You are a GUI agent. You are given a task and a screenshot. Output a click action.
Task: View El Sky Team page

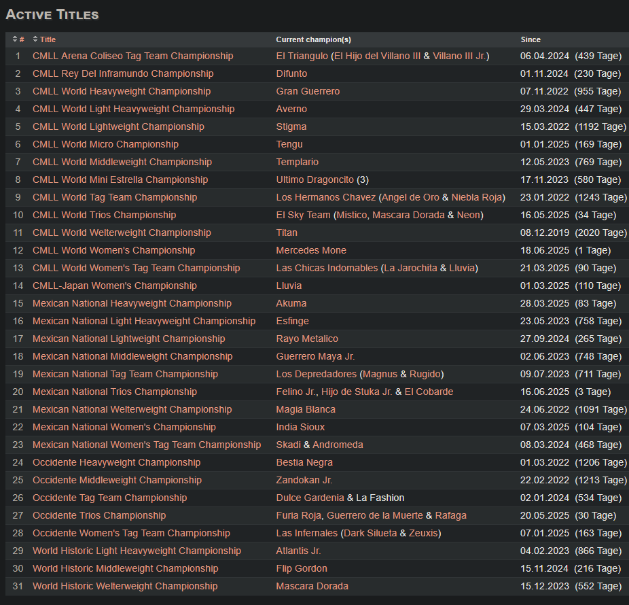303,215
